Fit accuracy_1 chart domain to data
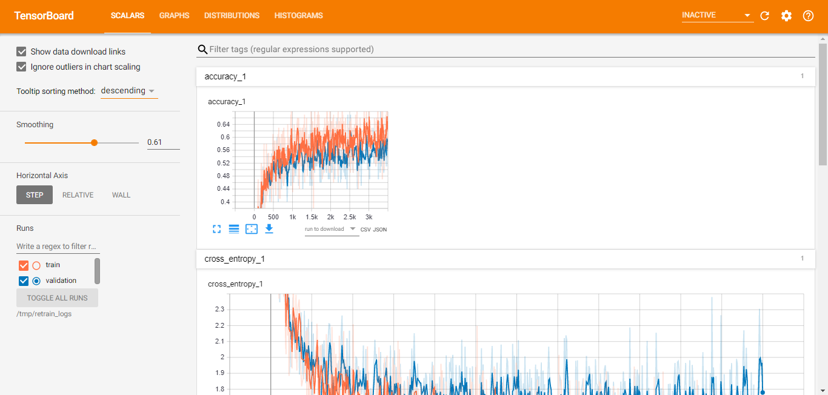The width and height of the screenshot is (828, 395). (x=252, y=229)
